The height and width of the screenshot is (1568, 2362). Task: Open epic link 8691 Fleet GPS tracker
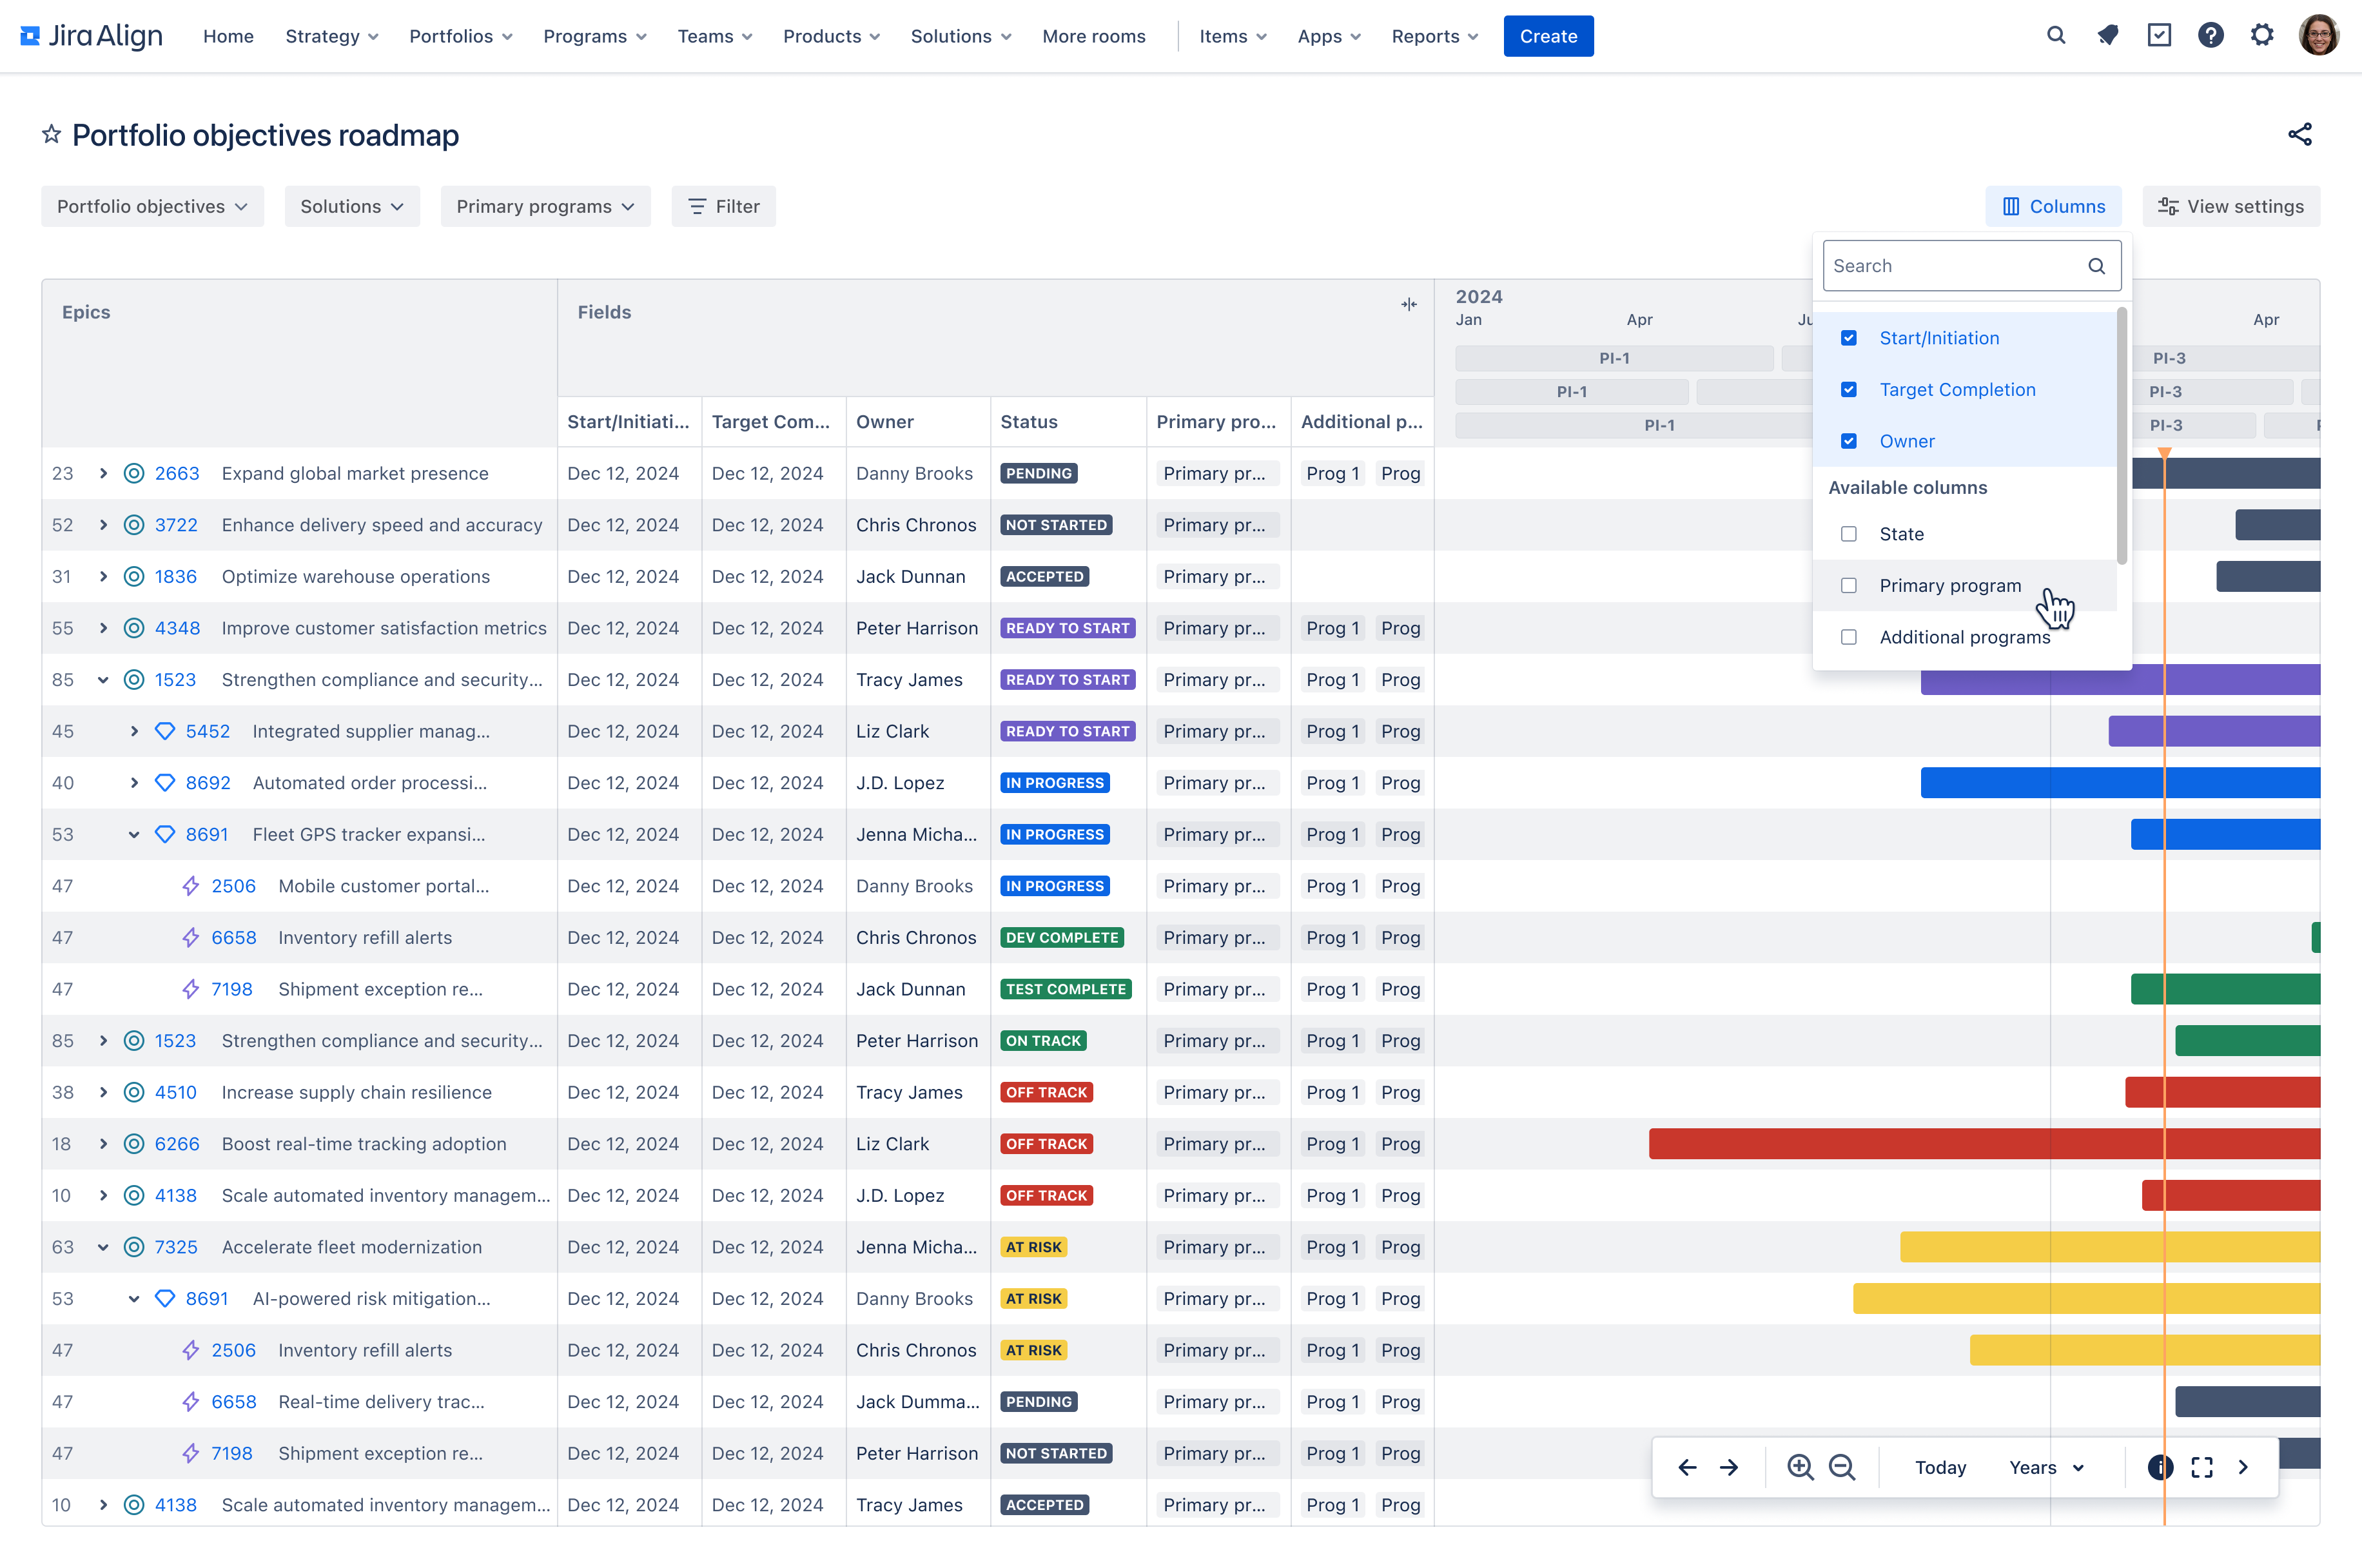(206, 834)
